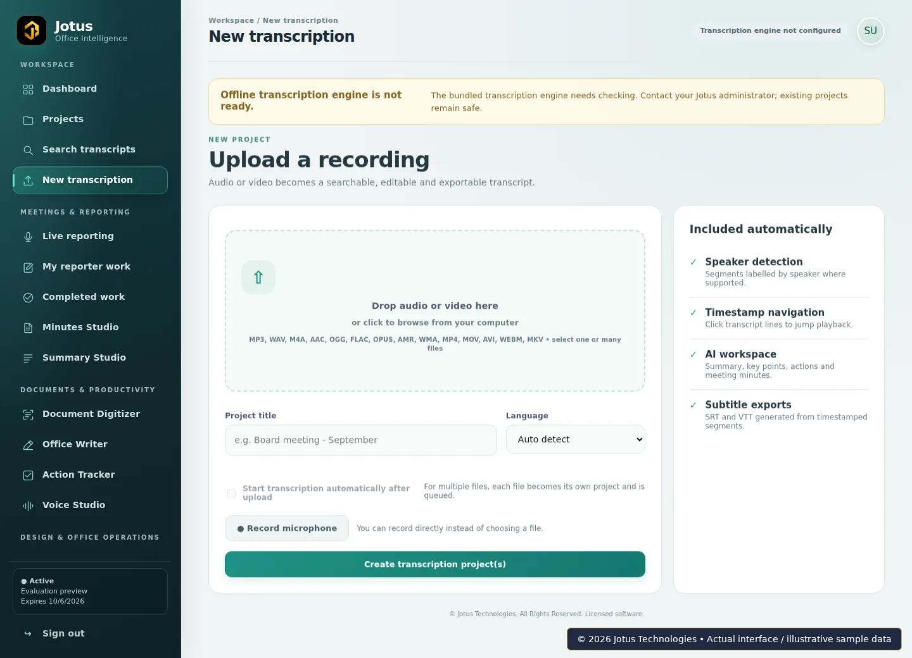Click the 'Expires 10/6/2026' text
The height and width of the screenshot is (658, 912).
click(53, 601)
